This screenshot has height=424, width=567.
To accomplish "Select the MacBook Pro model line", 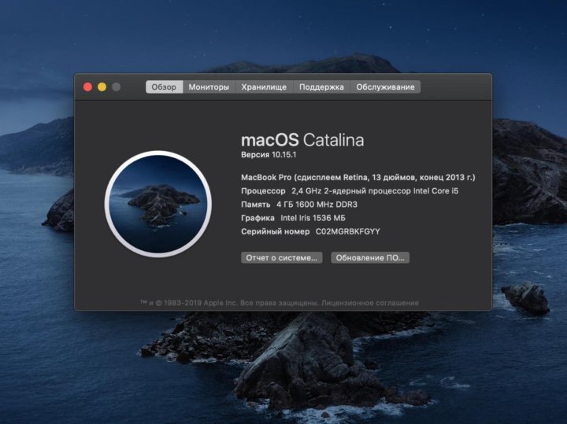I will [x=358, y=177].
